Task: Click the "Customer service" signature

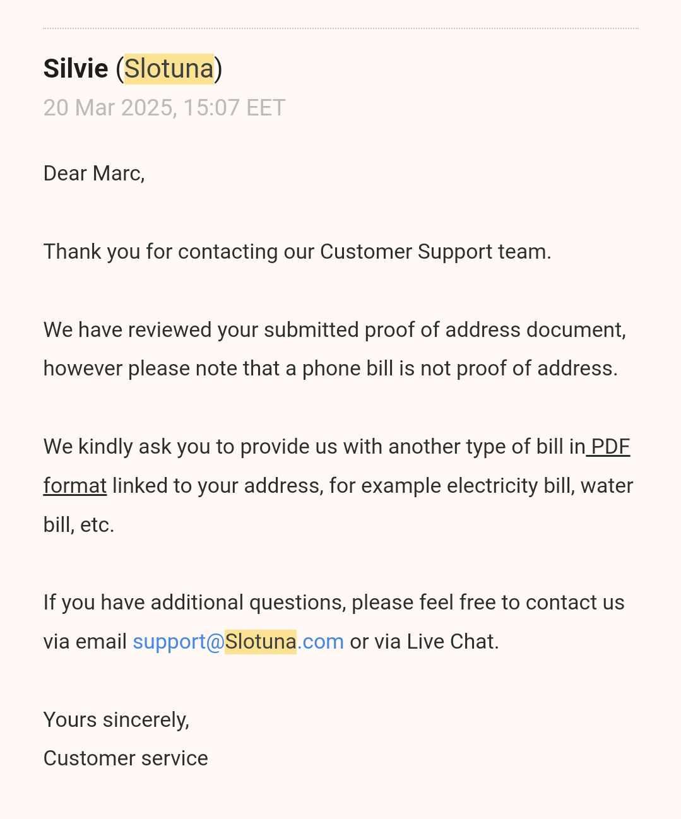Action: click(126, 758)
